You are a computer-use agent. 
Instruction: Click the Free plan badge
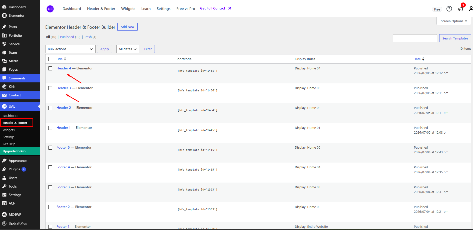click(437, 9)
